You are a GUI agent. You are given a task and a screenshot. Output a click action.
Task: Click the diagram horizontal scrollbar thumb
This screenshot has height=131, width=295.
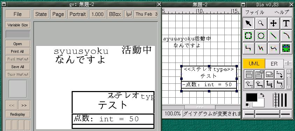click(x=200, y=107)
